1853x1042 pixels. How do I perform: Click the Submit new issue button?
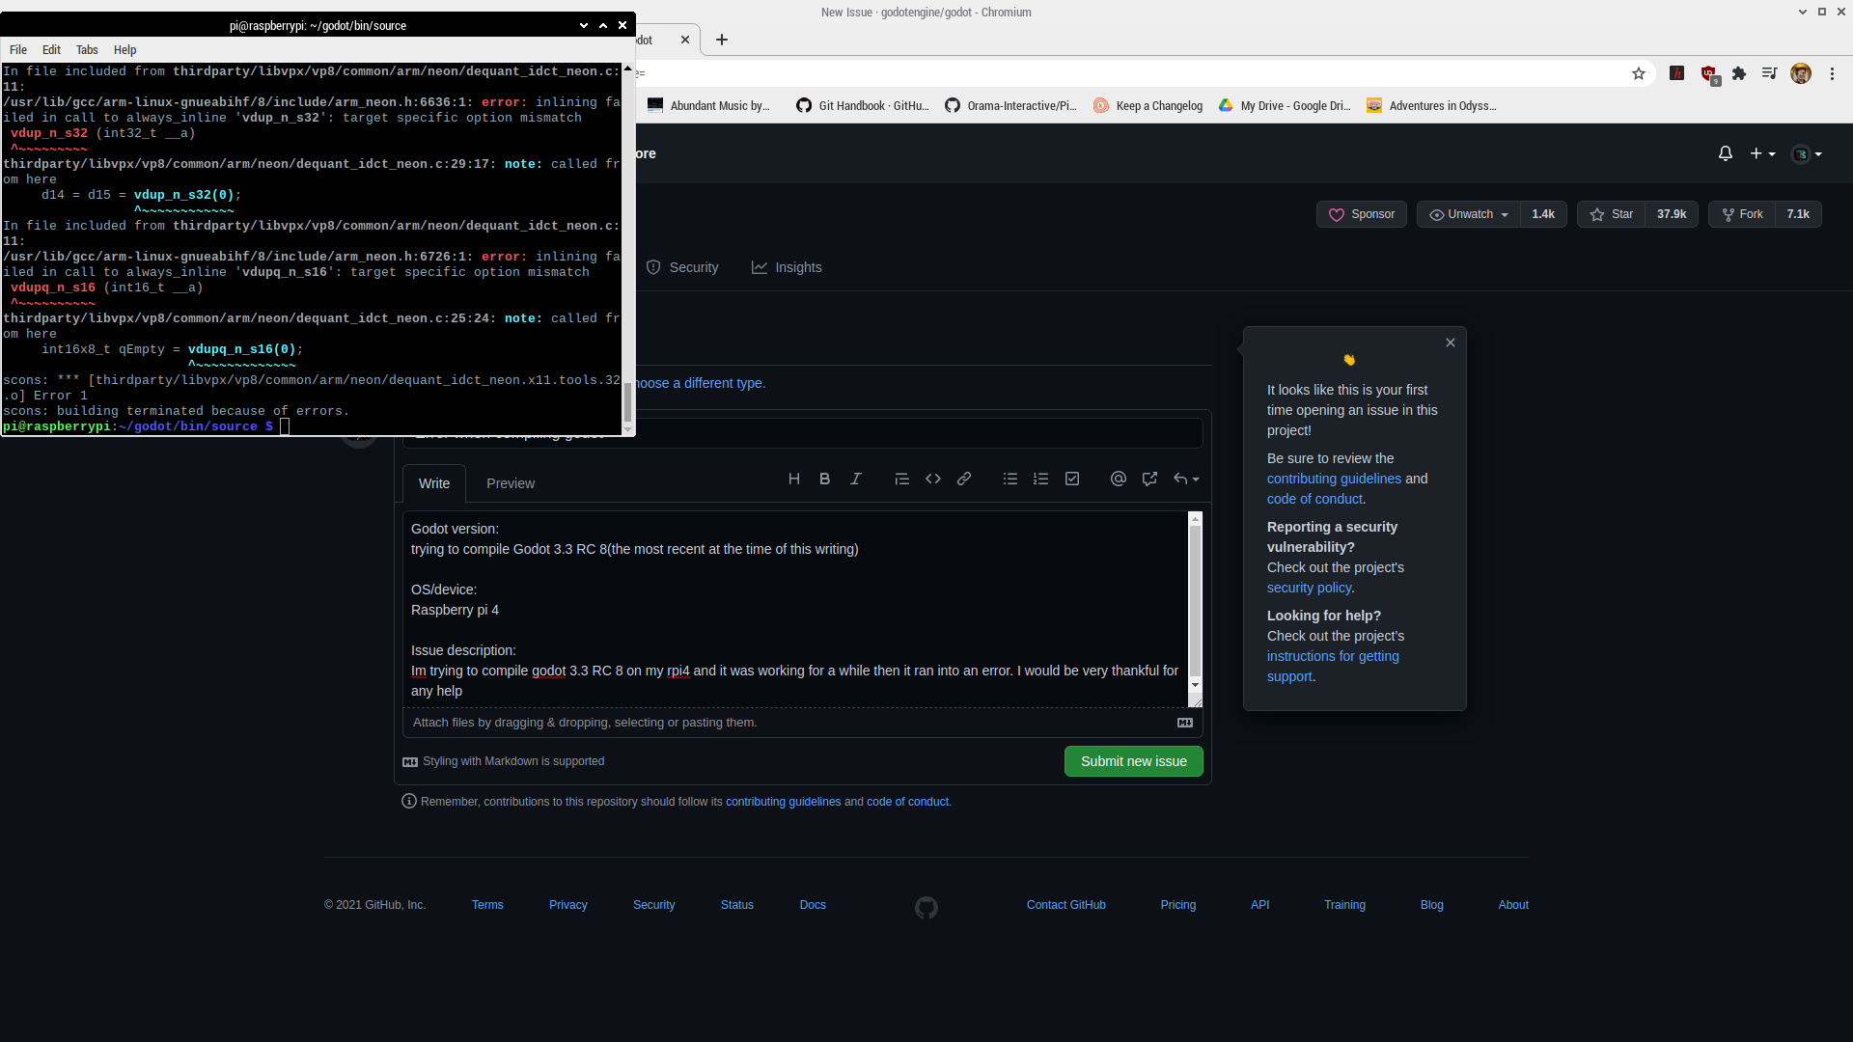click(x=1132, y=761)
